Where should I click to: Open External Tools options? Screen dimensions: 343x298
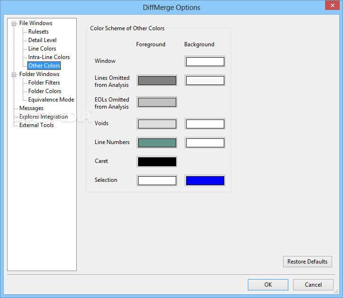(x=36, y=125)
